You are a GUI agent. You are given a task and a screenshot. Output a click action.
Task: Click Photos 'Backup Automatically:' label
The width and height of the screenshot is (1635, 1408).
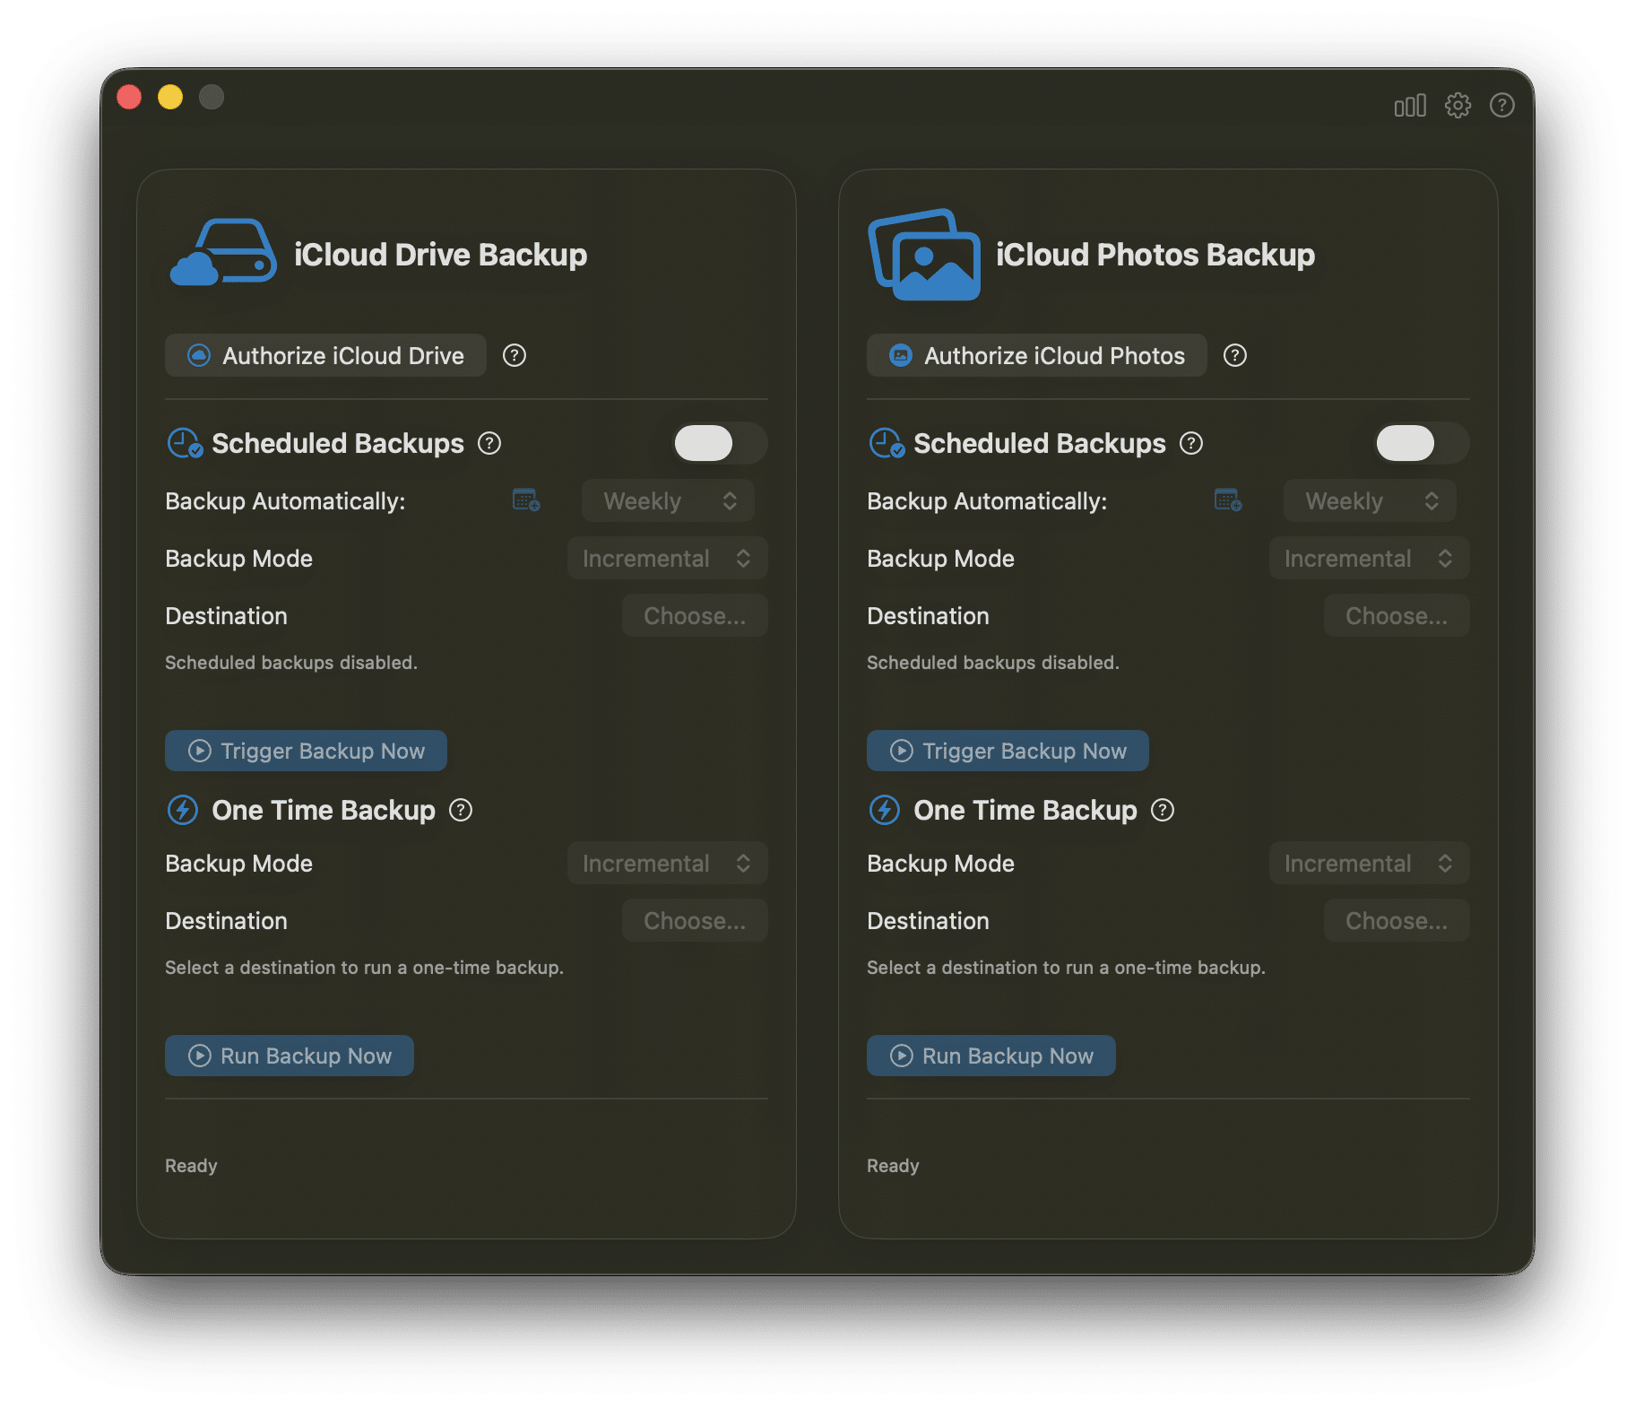pyautogui.click(x=987, y=501)
